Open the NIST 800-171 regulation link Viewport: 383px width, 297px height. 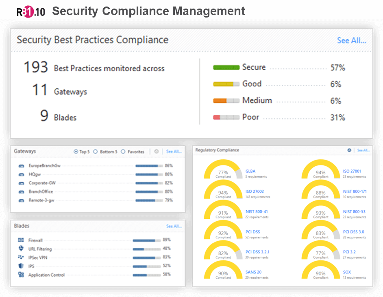click(355, 191)
